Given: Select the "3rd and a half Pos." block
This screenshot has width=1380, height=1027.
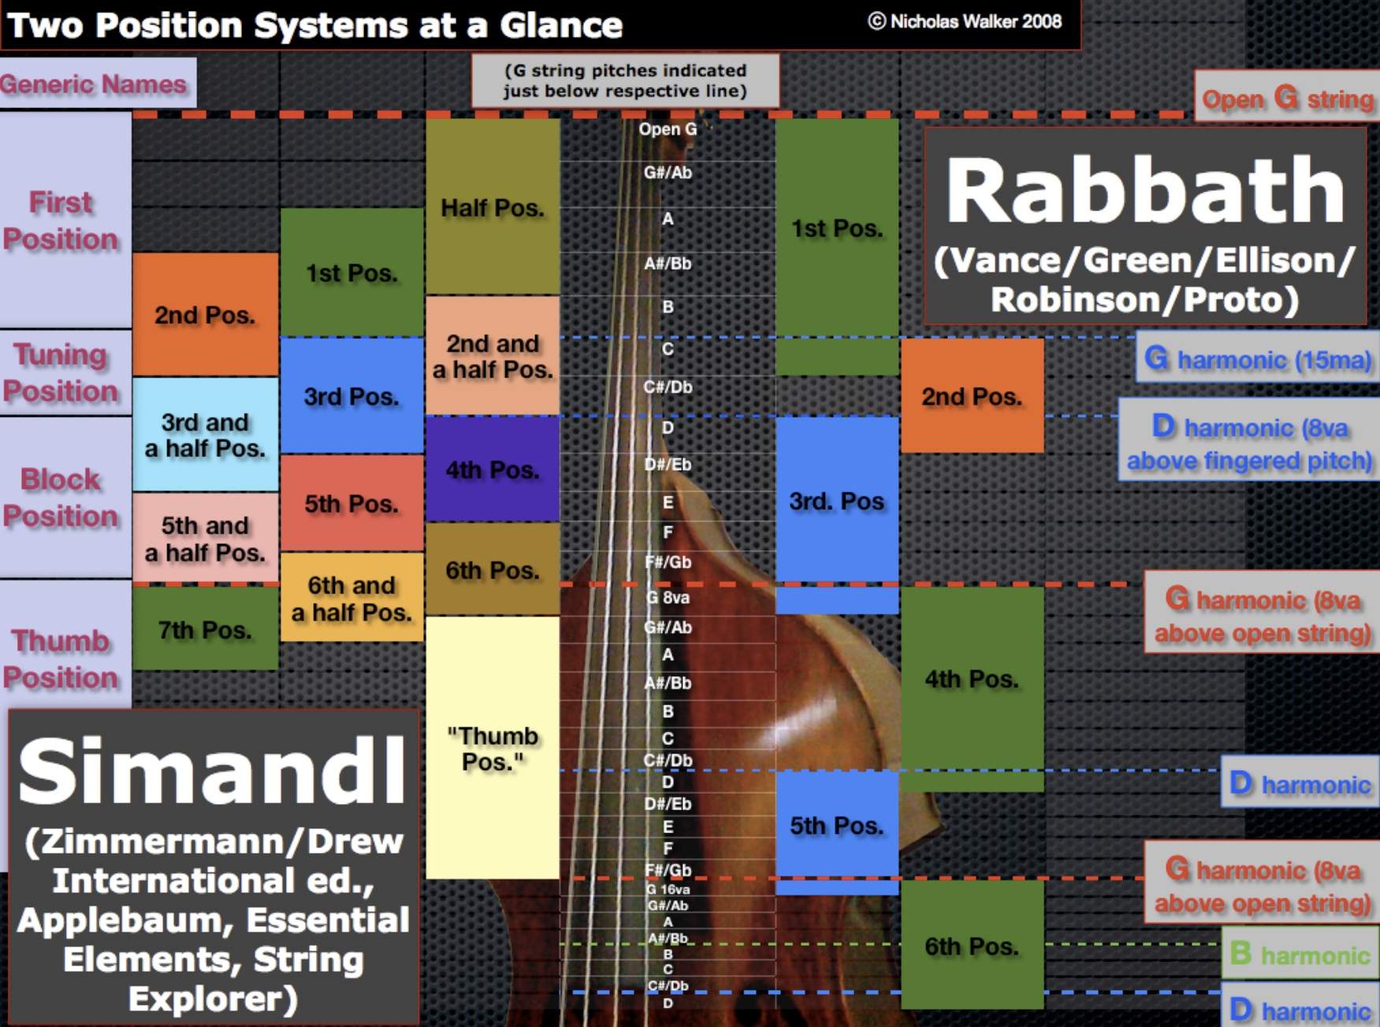Looking at the screenshot, I should pos(205,434).
